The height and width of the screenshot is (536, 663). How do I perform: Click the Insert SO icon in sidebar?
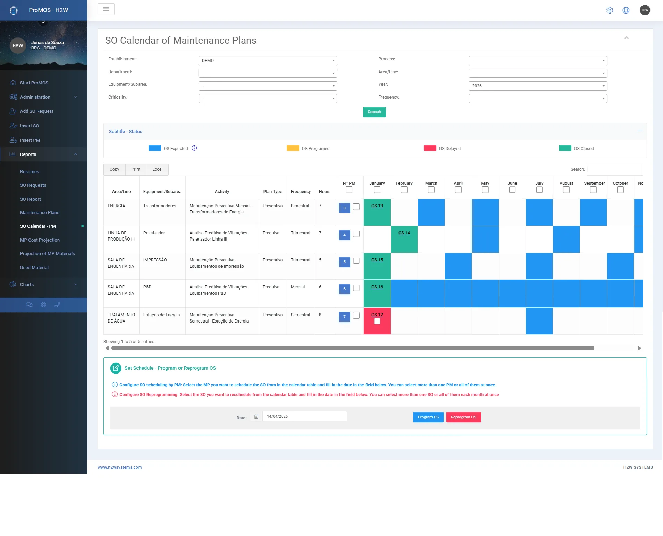pos(13,126)
